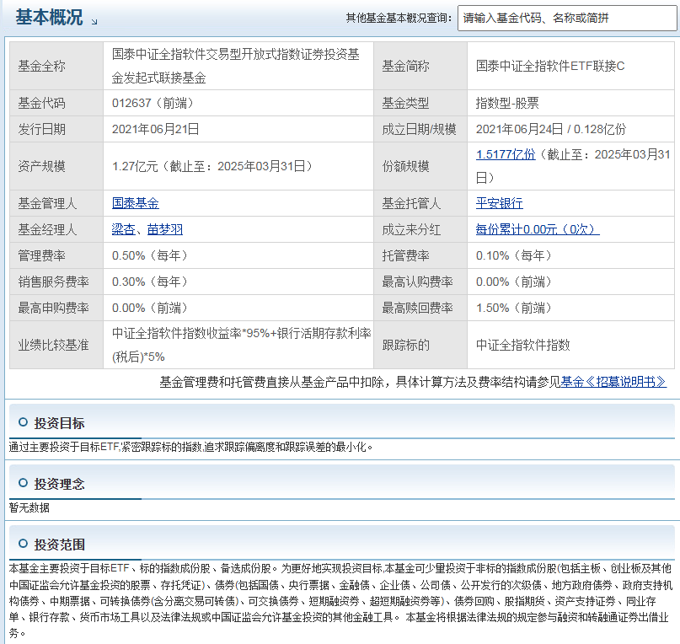The image size is (680, 644).
Task: Click the management fee value 0.50%（每年）
Action: click(x=150, y=255)
